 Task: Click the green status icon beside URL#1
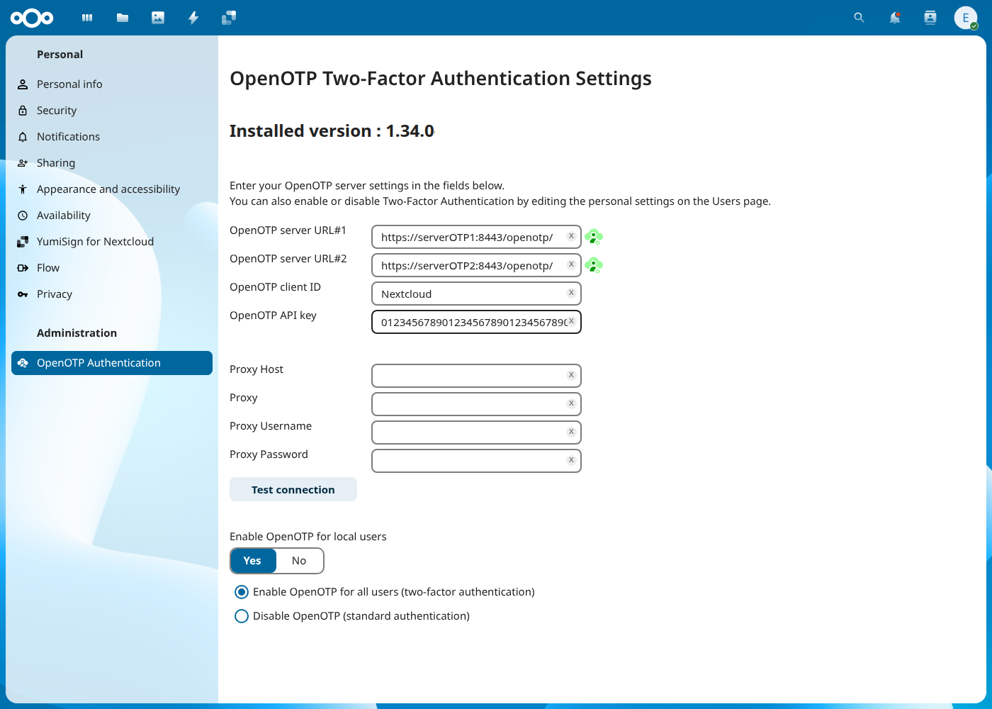tap(594, 237)
